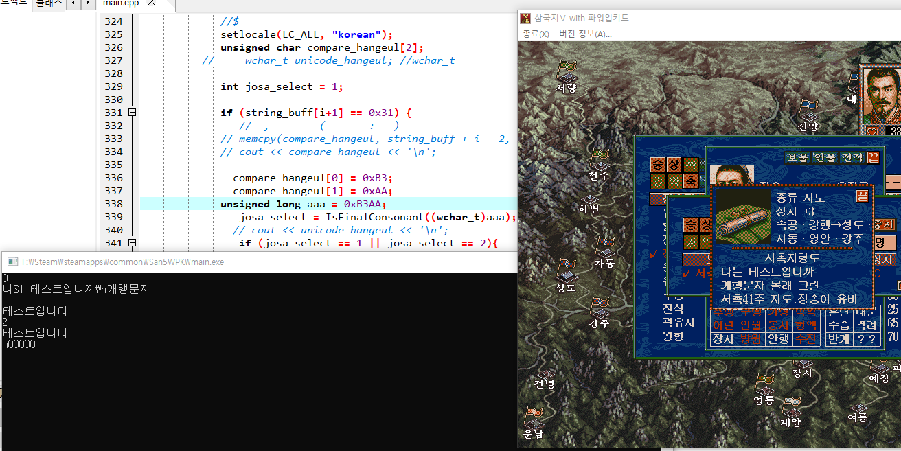Select the 방원 formation cell
The height and width of the screenshot is (451, 901).
[751, 339]
